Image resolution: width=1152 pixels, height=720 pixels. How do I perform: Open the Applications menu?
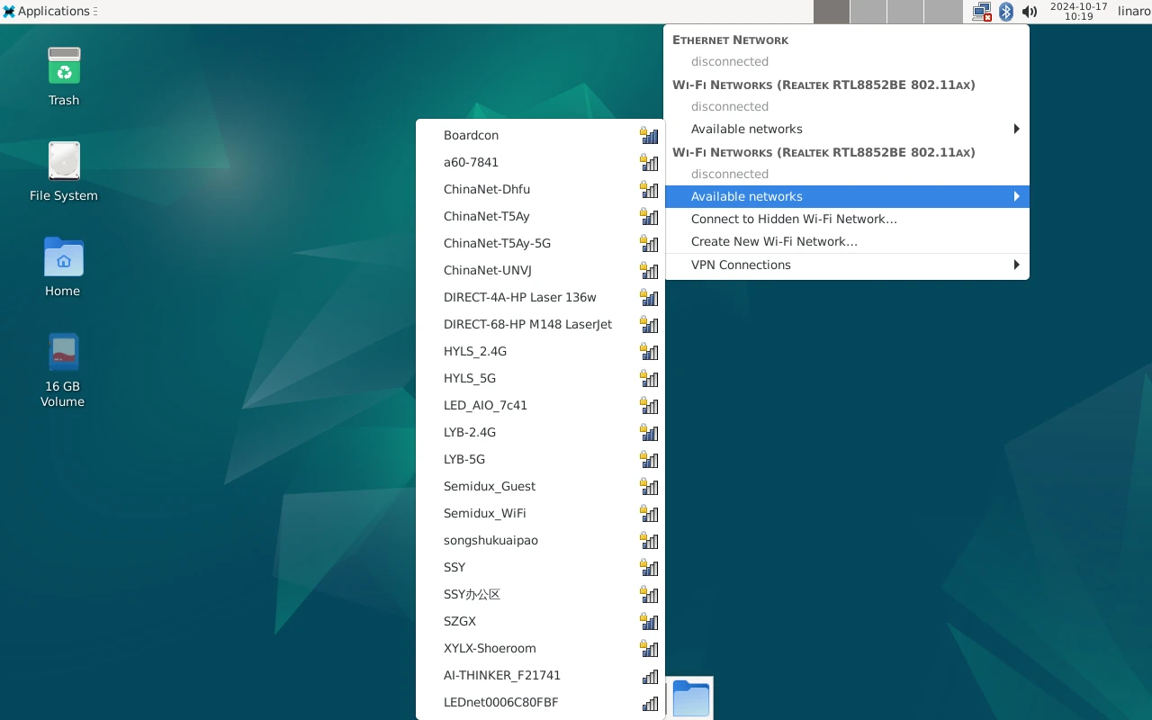click(49, 12)
